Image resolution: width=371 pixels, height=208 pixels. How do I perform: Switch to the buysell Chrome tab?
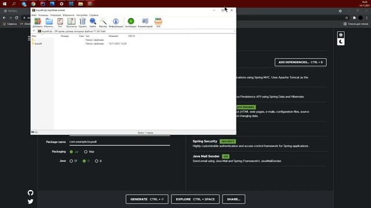(12, 11)
